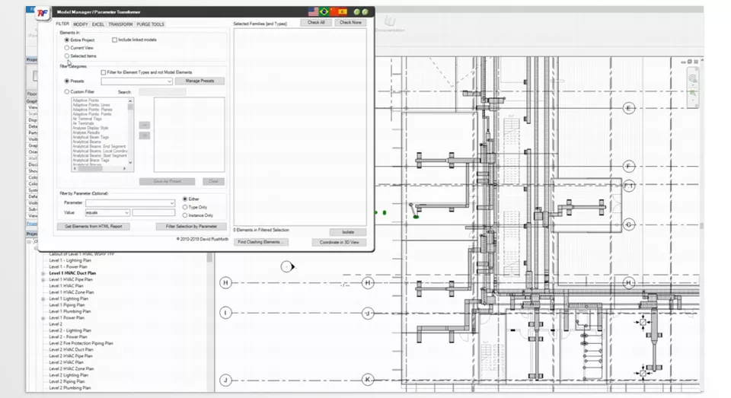The image size is (731, 398).
Task: Open the MODIFY tab
Action: [x=80, y=24]
